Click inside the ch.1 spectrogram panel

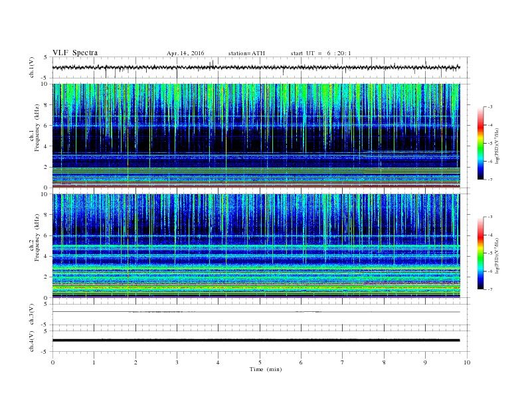(x=256, y=136)
